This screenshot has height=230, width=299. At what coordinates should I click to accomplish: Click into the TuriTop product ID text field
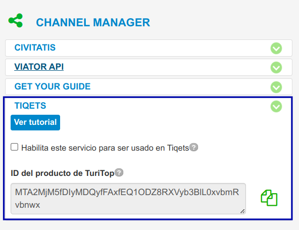(x=128, y=199)
